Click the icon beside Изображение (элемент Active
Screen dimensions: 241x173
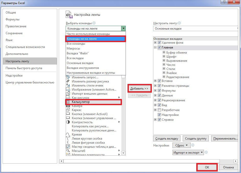(68, 89)
